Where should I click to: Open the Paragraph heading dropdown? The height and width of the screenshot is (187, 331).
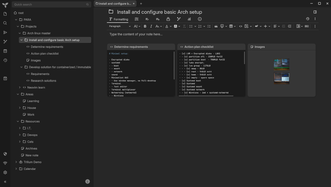point(120,26)
